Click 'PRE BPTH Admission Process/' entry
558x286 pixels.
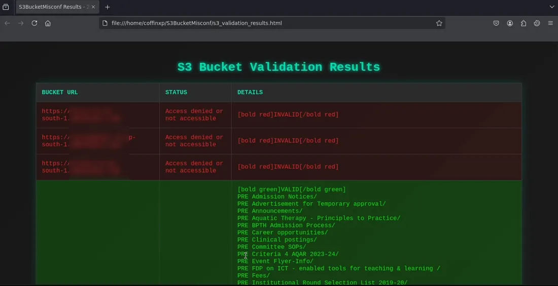click(286, 226)
